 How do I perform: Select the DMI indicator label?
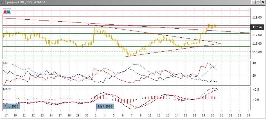(6, 63)
